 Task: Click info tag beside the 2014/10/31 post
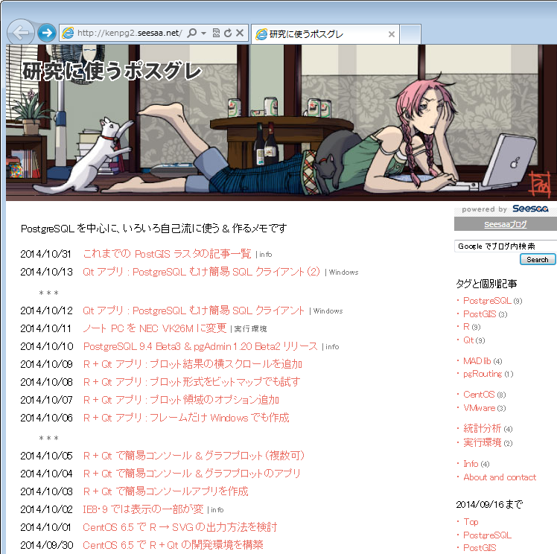point(266,255)
